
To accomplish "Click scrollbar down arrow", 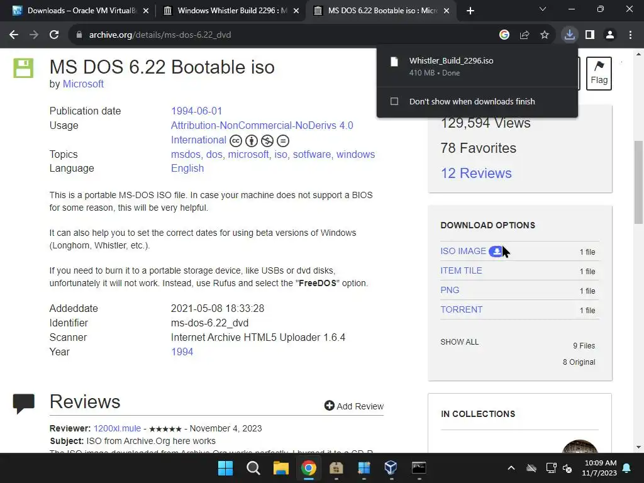I will 638,447.
